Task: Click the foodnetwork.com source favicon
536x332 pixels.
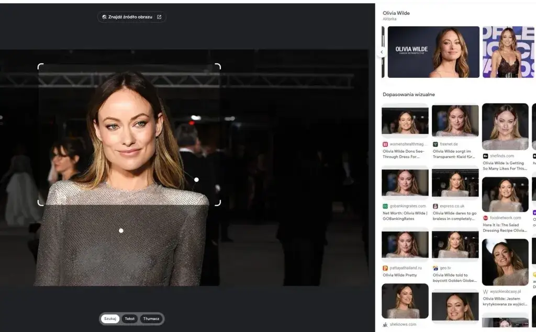Action: point(486,217)
